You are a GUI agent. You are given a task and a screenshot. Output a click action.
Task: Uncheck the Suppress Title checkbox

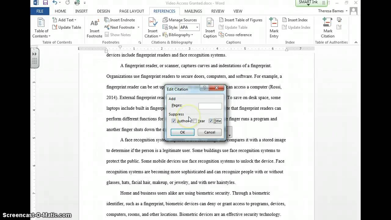pyautogui.click(x=211, y=121)
